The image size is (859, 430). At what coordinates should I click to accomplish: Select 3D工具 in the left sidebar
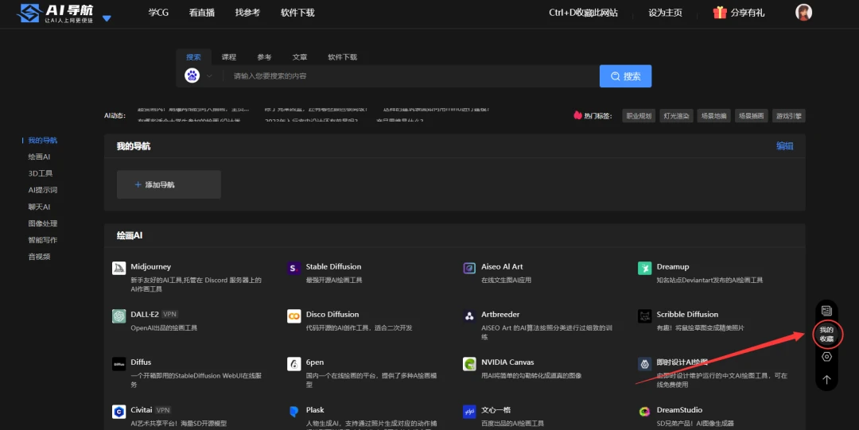pyautogui.click(x=41, y=173)
